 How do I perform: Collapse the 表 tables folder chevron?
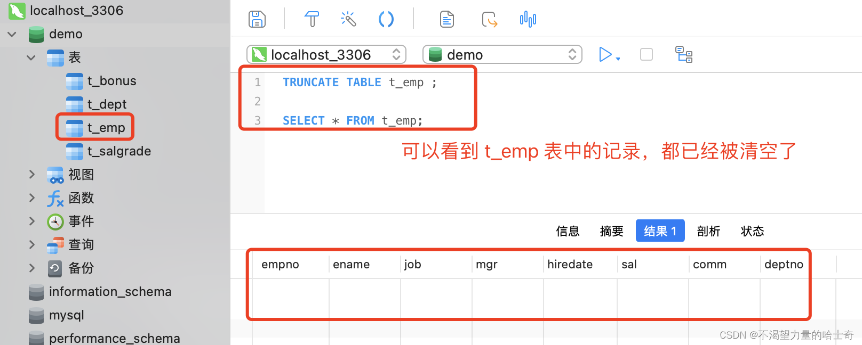pyautogui.click(x=31, y=57)
